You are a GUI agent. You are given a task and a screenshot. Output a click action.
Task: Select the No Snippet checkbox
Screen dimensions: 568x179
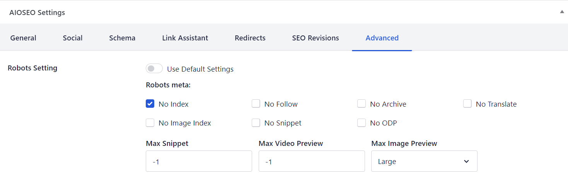coord(256,123)
